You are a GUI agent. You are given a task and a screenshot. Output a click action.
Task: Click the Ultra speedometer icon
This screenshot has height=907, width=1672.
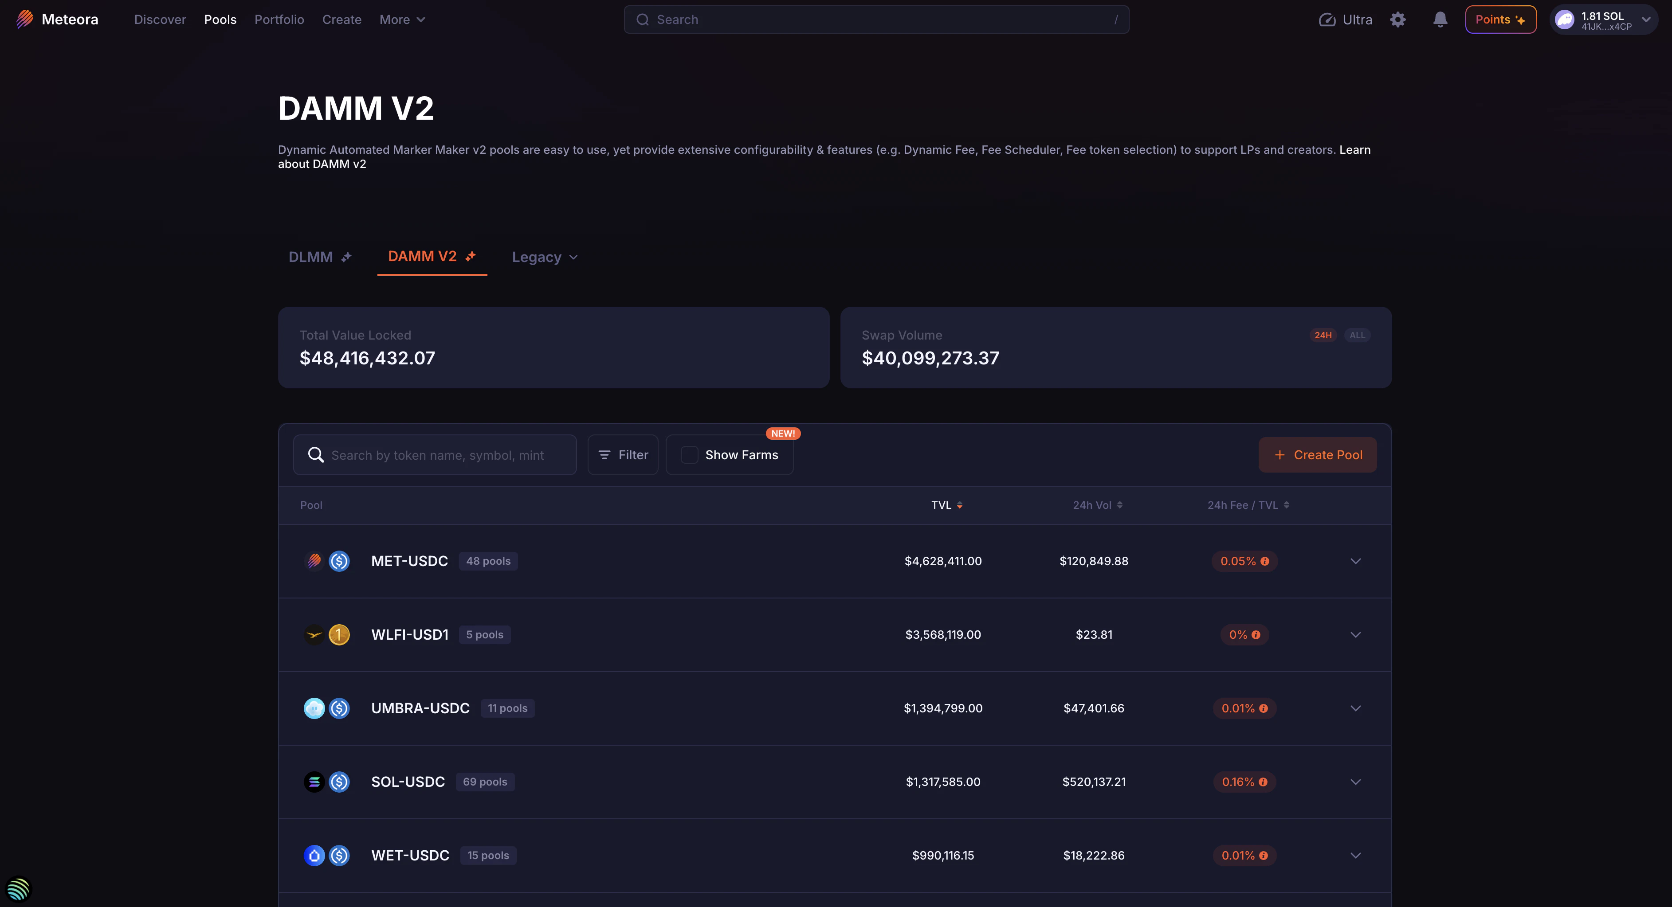1327,20
